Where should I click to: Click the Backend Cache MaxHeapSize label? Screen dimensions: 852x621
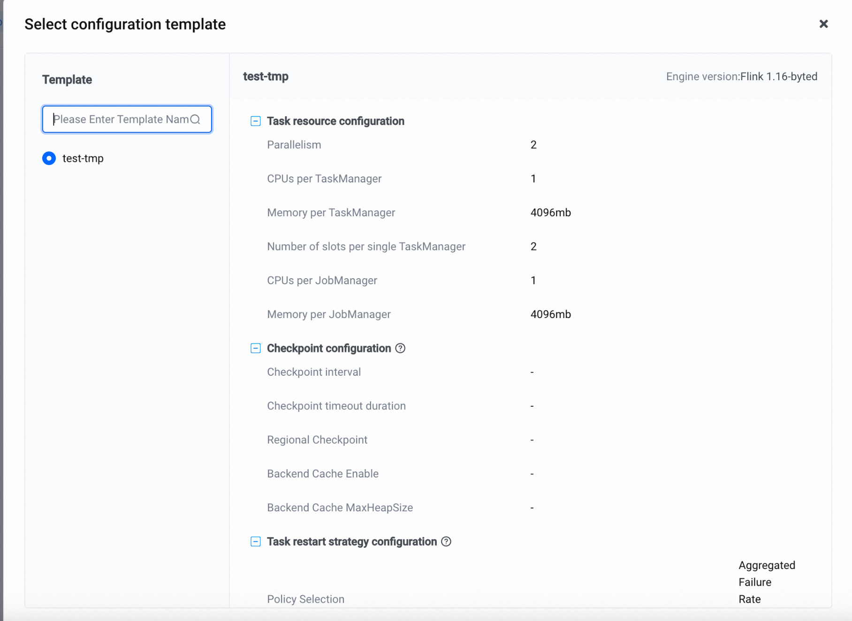(x=340, y=507)
